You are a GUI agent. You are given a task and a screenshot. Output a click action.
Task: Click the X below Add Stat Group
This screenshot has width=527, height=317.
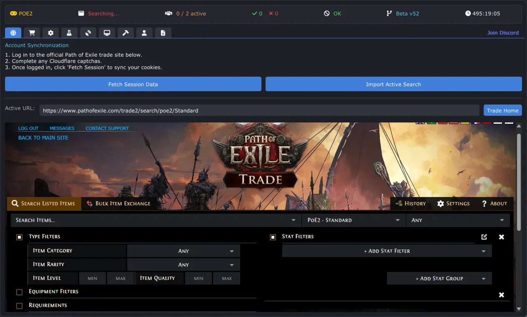point(502,295)
